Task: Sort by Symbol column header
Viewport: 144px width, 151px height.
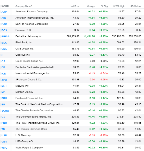Action: (5, 6)
